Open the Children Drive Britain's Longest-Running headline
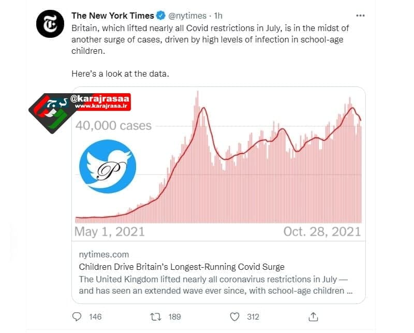414x333 pixels. pyautogui.click(x=182, y=267)
